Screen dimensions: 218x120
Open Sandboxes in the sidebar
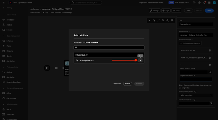[x=10, y=114]
